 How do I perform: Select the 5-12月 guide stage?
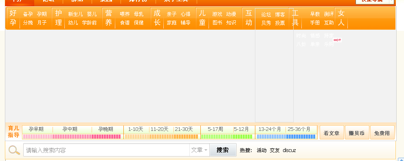[241, 129]
